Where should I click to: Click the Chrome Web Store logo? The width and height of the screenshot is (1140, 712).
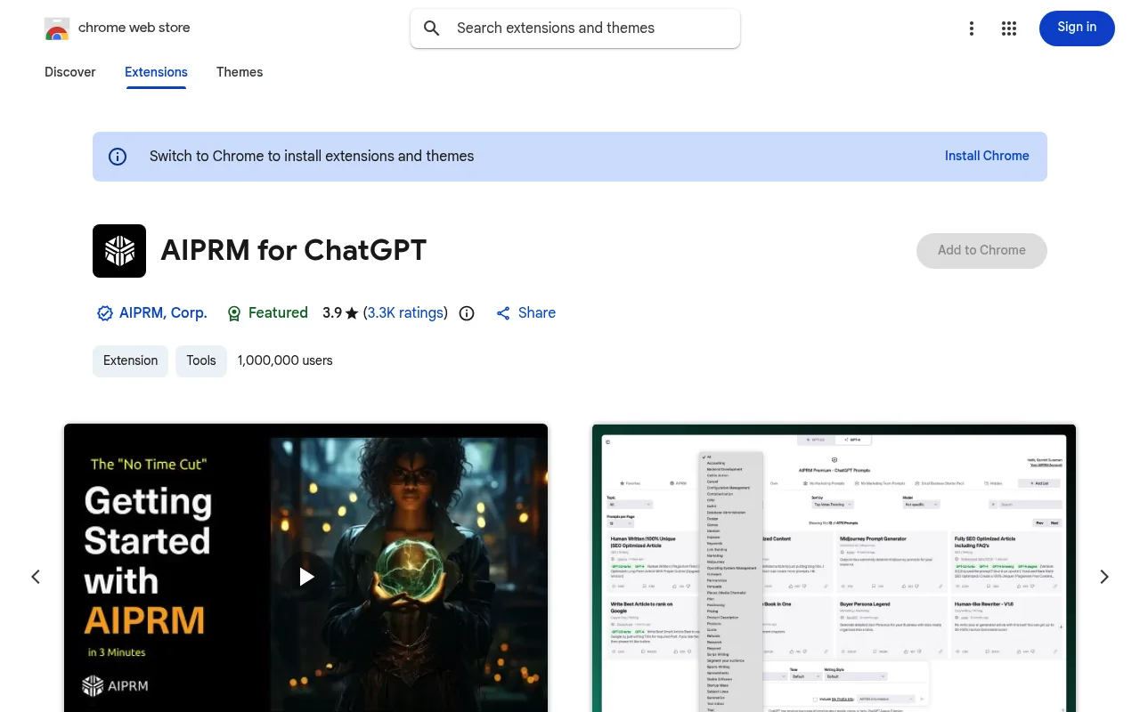[57, 28]
